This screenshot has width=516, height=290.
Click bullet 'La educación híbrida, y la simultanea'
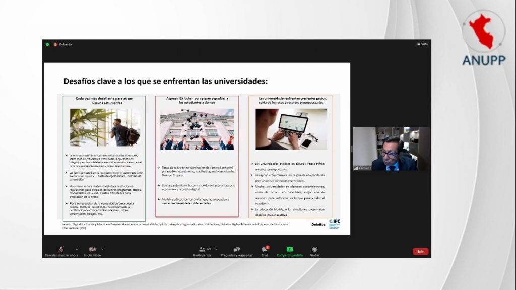(x=289, y=212)
